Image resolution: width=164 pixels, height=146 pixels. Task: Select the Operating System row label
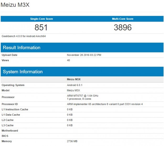[x=13, y=85]
